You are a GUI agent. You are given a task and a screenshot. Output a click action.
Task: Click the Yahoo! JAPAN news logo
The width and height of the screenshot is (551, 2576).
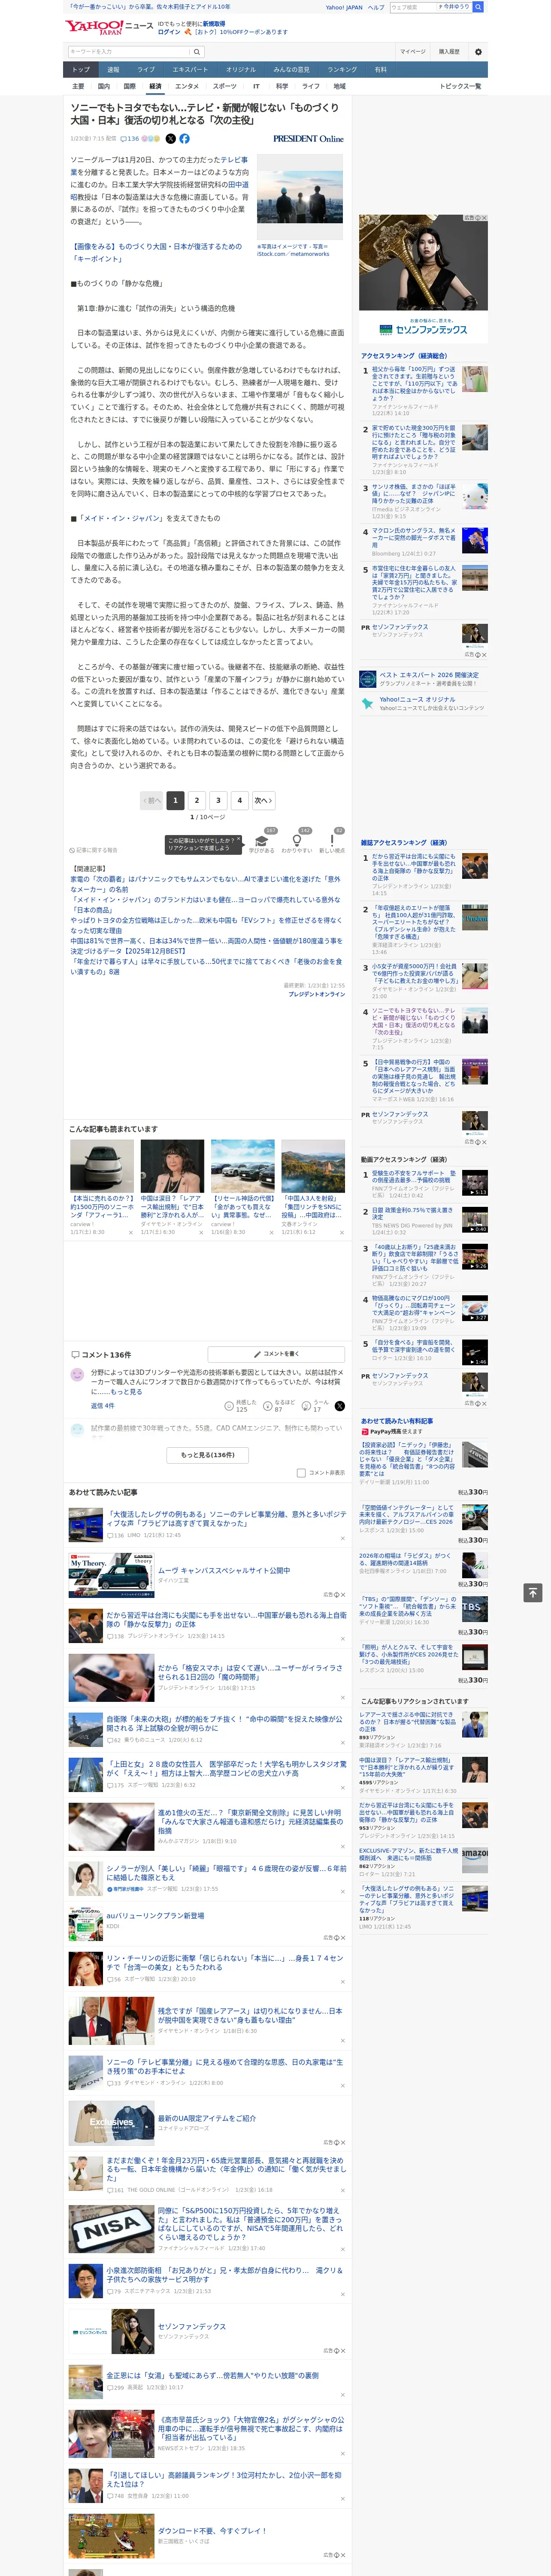(110, 27)
